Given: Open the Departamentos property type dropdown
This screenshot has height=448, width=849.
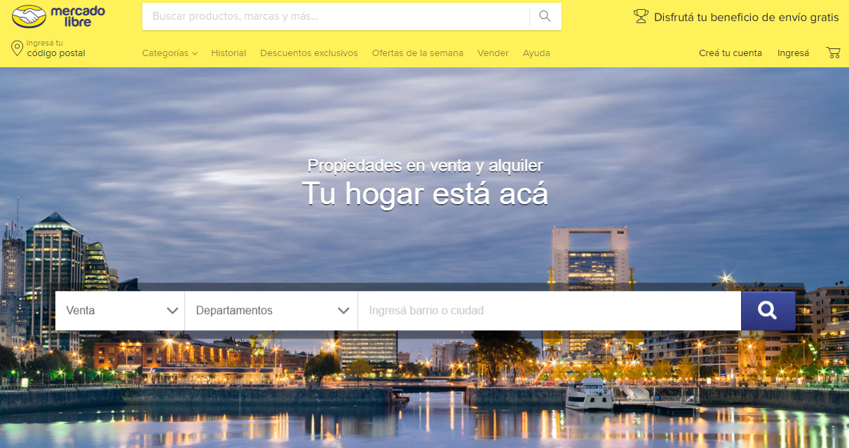Looking at the screenshot, I should click(271, 311).
